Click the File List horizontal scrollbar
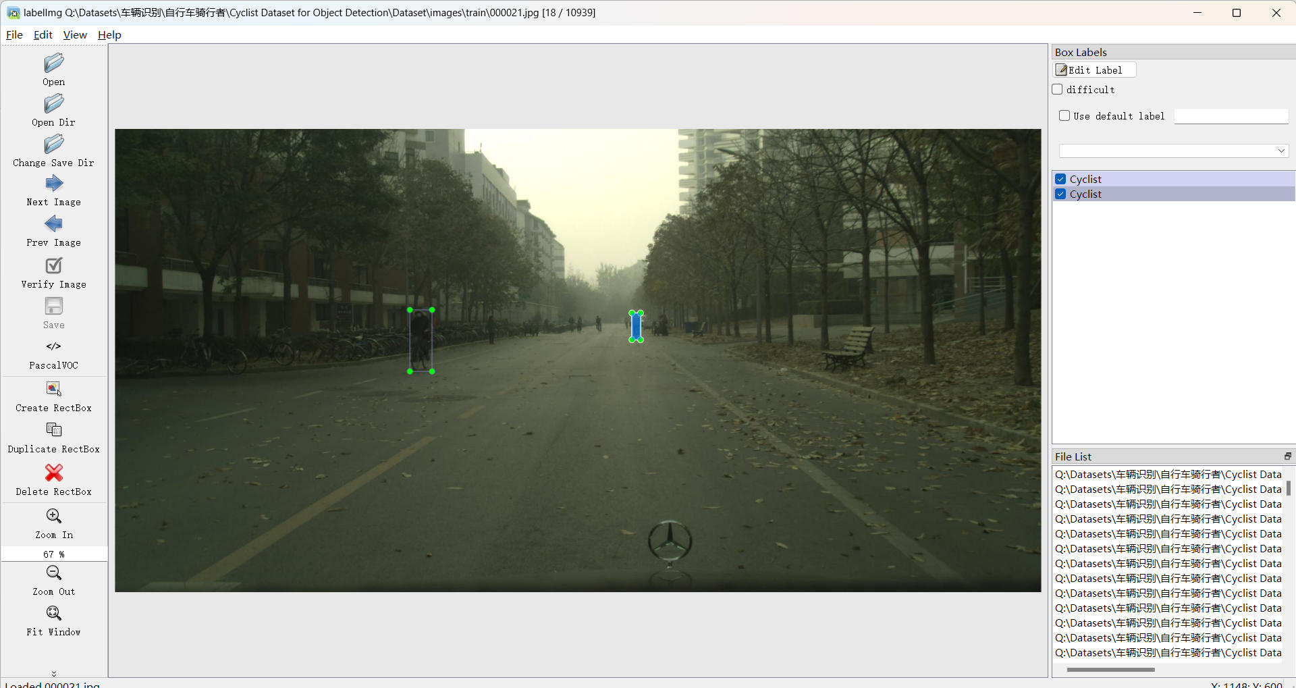1296x688 pixels. [1111, 670]
